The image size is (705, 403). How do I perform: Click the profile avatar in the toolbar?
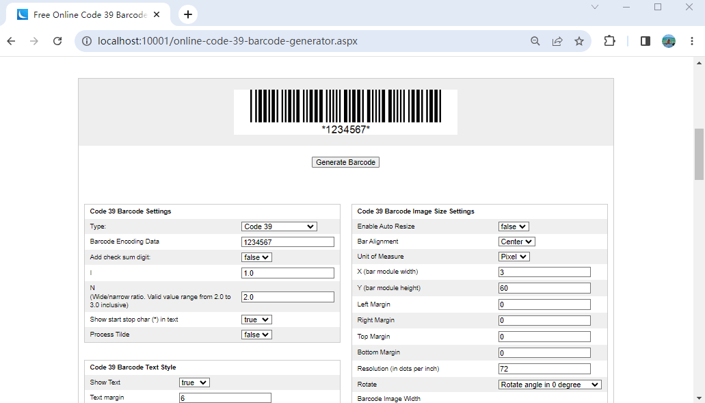(669, 41)
